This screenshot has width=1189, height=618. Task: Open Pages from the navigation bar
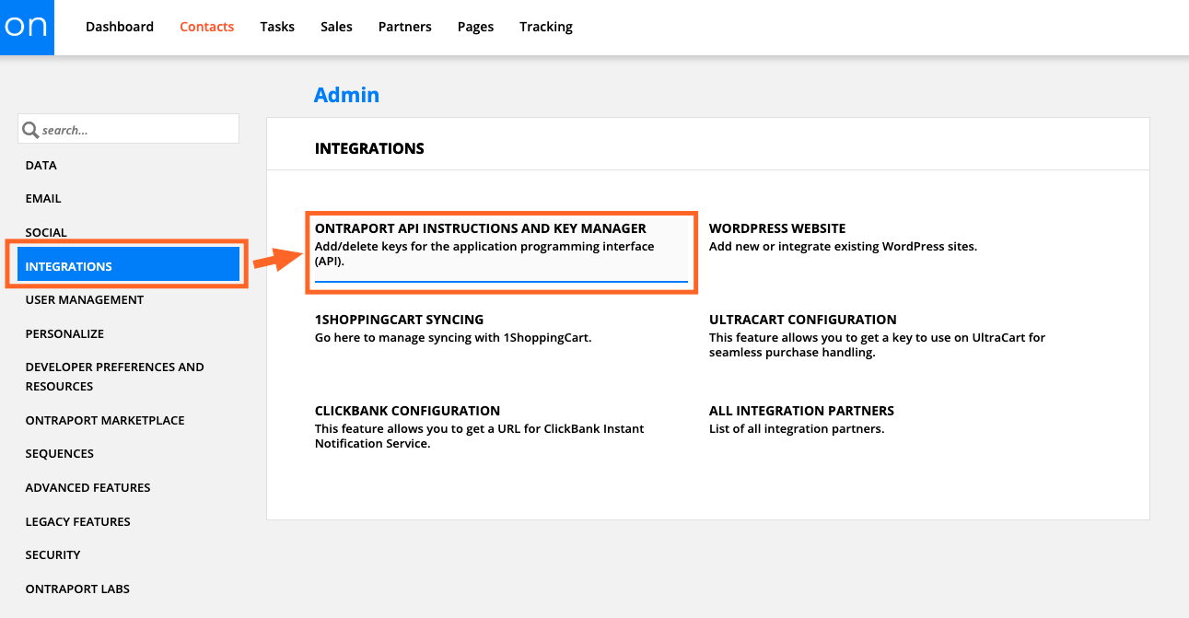(x=475, y=27)
